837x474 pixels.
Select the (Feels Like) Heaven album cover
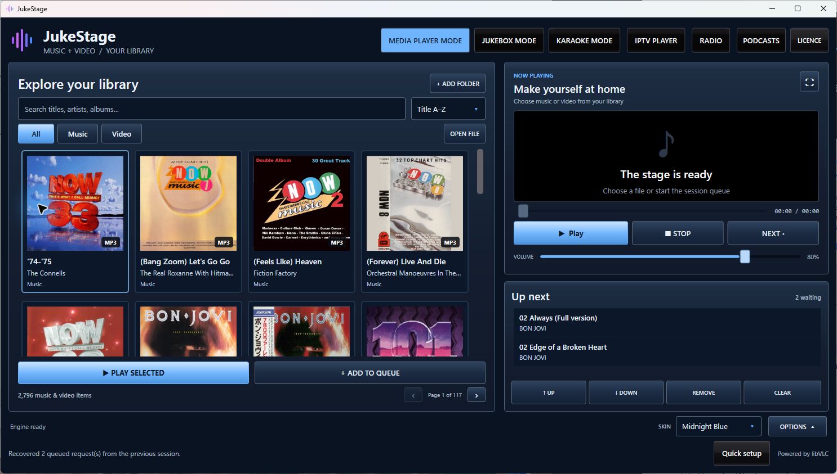pyautogui.click(x=301, y=203)
